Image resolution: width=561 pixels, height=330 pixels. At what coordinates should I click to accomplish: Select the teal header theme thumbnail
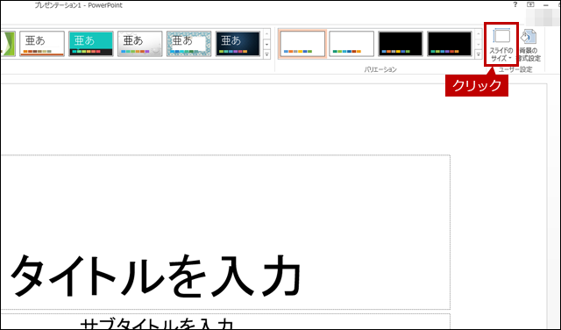coord(91,44)
